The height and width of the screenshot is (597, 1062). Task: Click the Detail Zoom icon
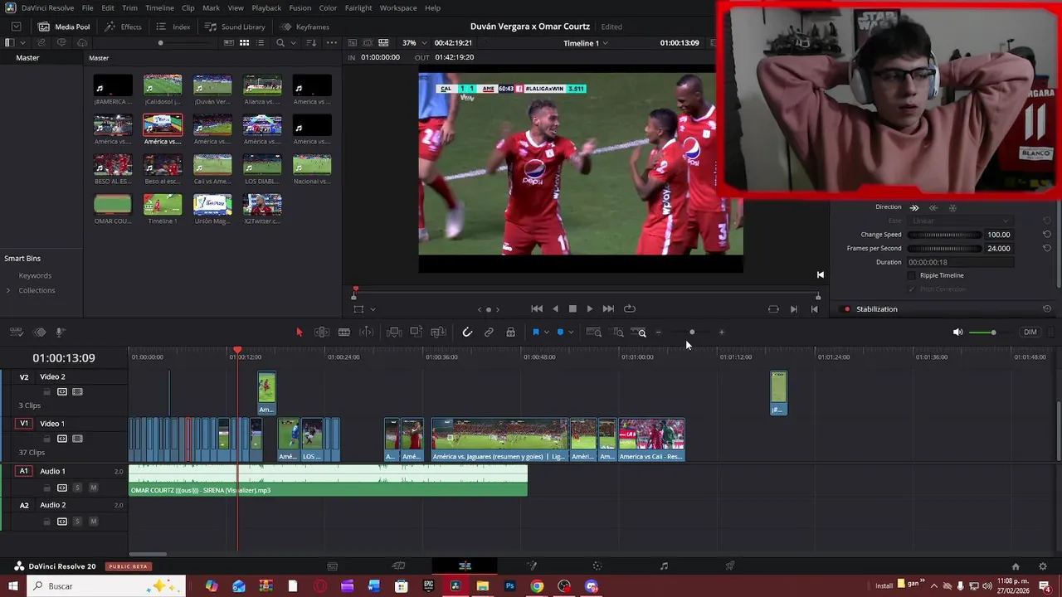(618, 332)
